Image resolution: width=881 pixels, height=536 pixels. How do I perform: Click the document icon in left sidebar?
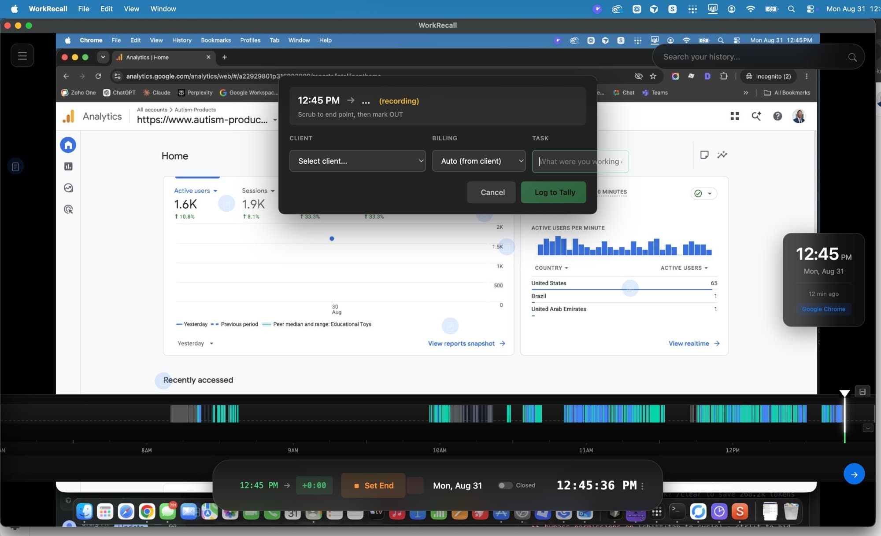[15, 166]
